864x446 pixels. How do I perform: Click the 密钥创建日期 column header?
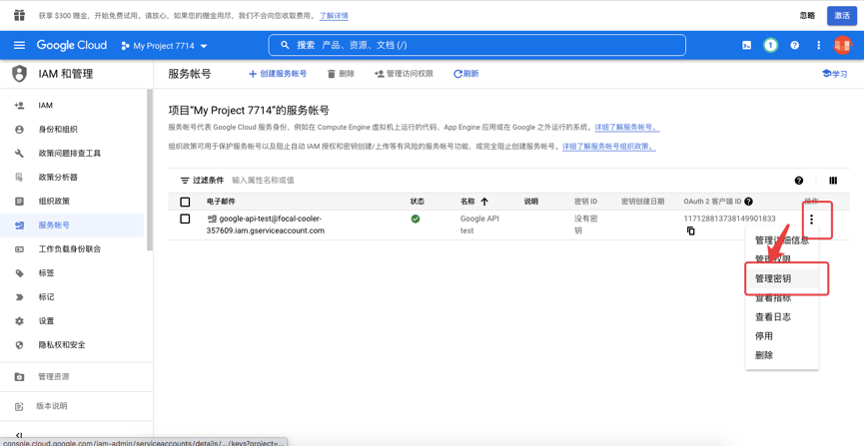tap(642, 202)
